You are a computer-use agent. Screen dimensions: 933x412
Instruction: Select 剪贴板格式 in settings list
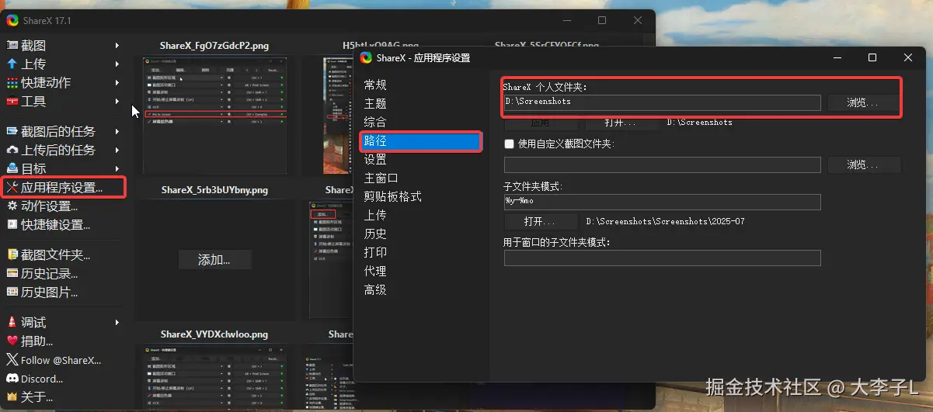pyautogui.click(x=393, y=196)
